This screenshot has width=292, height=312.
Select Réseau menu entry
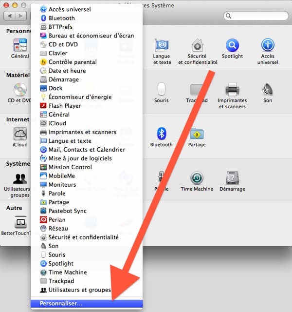[x=87, y=228]
